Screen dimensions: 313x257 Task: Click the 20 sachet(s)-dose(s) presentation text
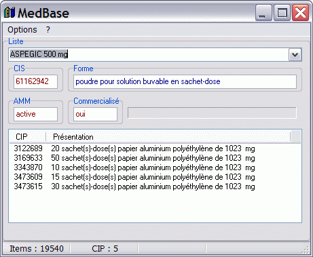[153, 149]
